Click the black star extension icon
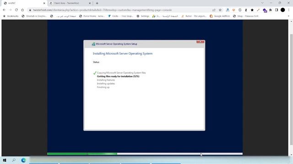 (252, 10)
